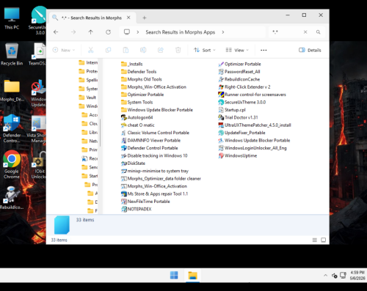Refresh the search results
Screen dimensions: 367x291
coord(108,32)
